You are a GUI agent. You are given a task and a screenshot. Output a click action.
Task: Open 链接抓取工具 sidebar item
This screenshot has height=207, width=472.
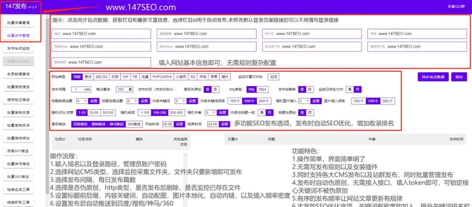(18, 202)
